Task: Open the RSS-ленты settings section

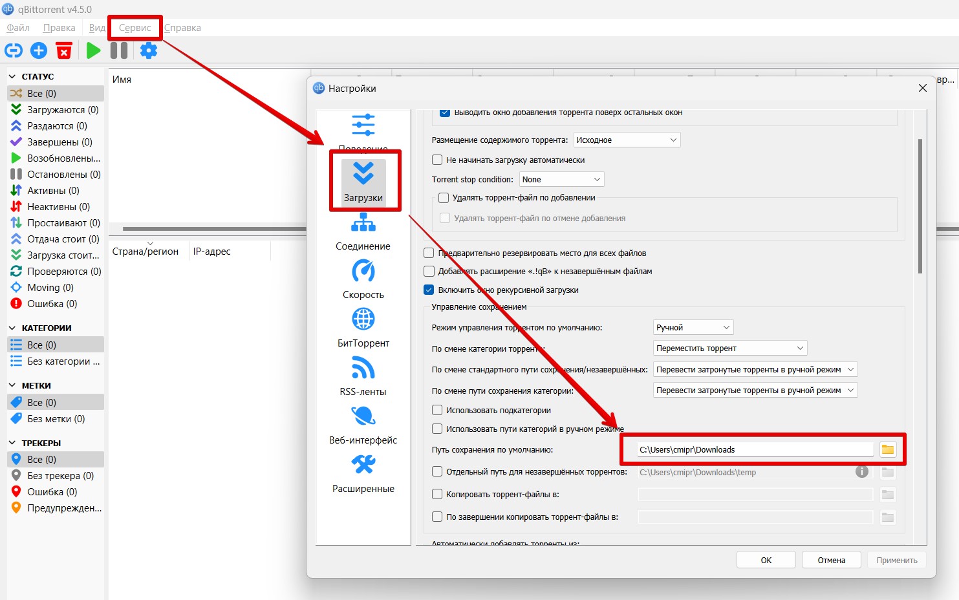Action: tap(363, 378)
